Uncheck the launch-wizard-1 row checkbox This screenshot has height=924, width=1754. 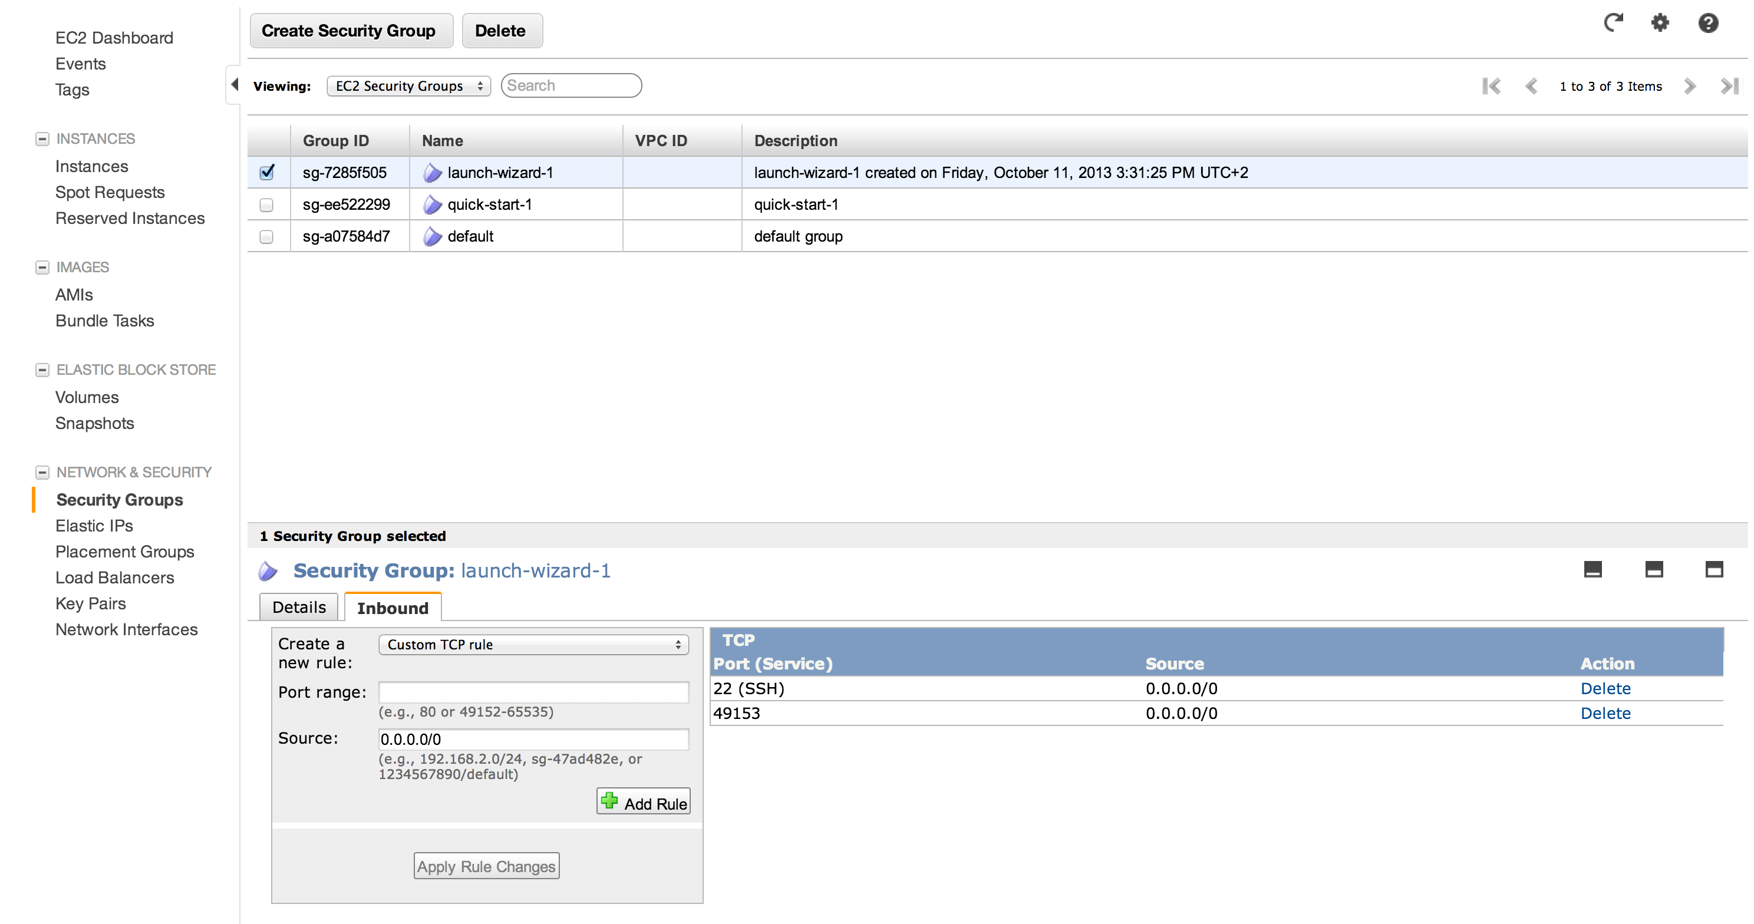267,172
